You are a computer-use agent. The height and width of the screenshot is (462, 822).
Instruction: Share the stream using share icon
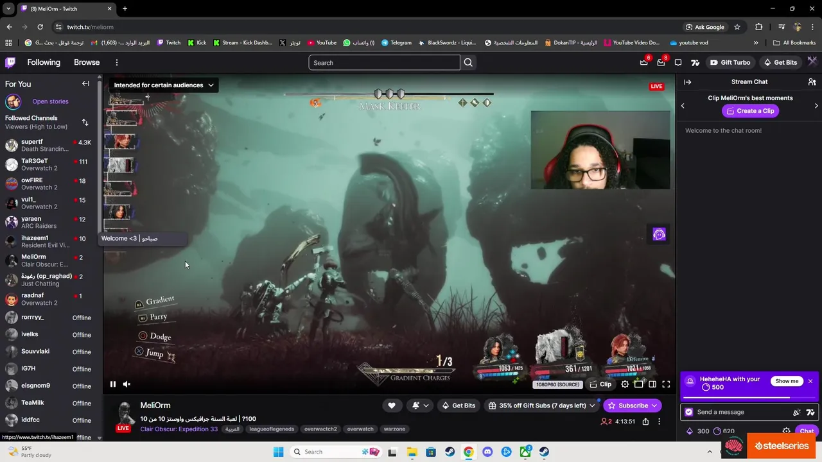pos(645,422)
